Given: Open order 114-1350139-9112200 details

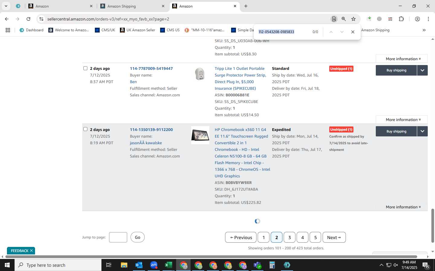Looking at the screenshot, I should [x=151, y=129].
